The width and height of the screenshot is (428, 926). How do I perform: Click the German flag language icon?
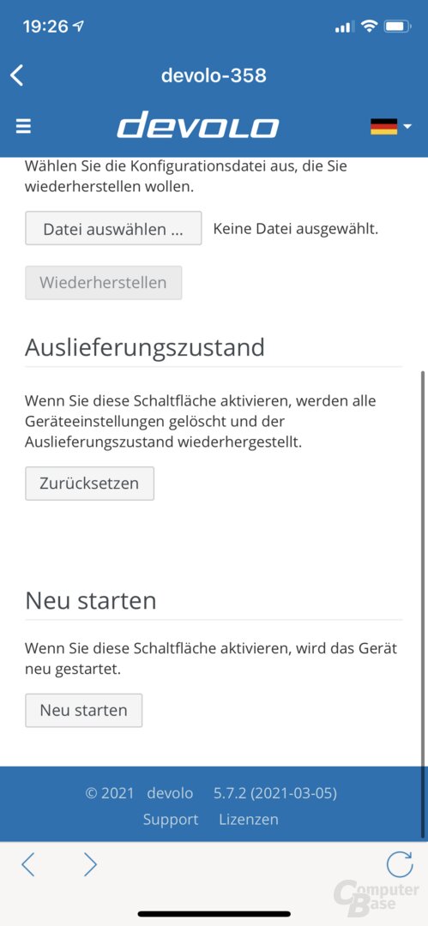pos(383,126)
